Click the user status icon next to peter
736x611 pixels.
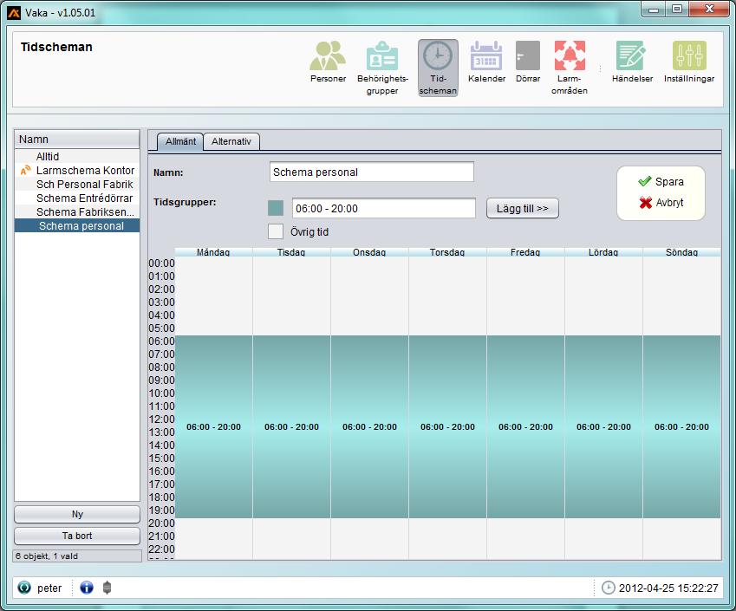coord(24,588)
